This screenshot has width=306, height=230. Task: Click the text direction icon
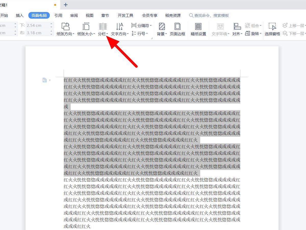[x=120, y=26]
